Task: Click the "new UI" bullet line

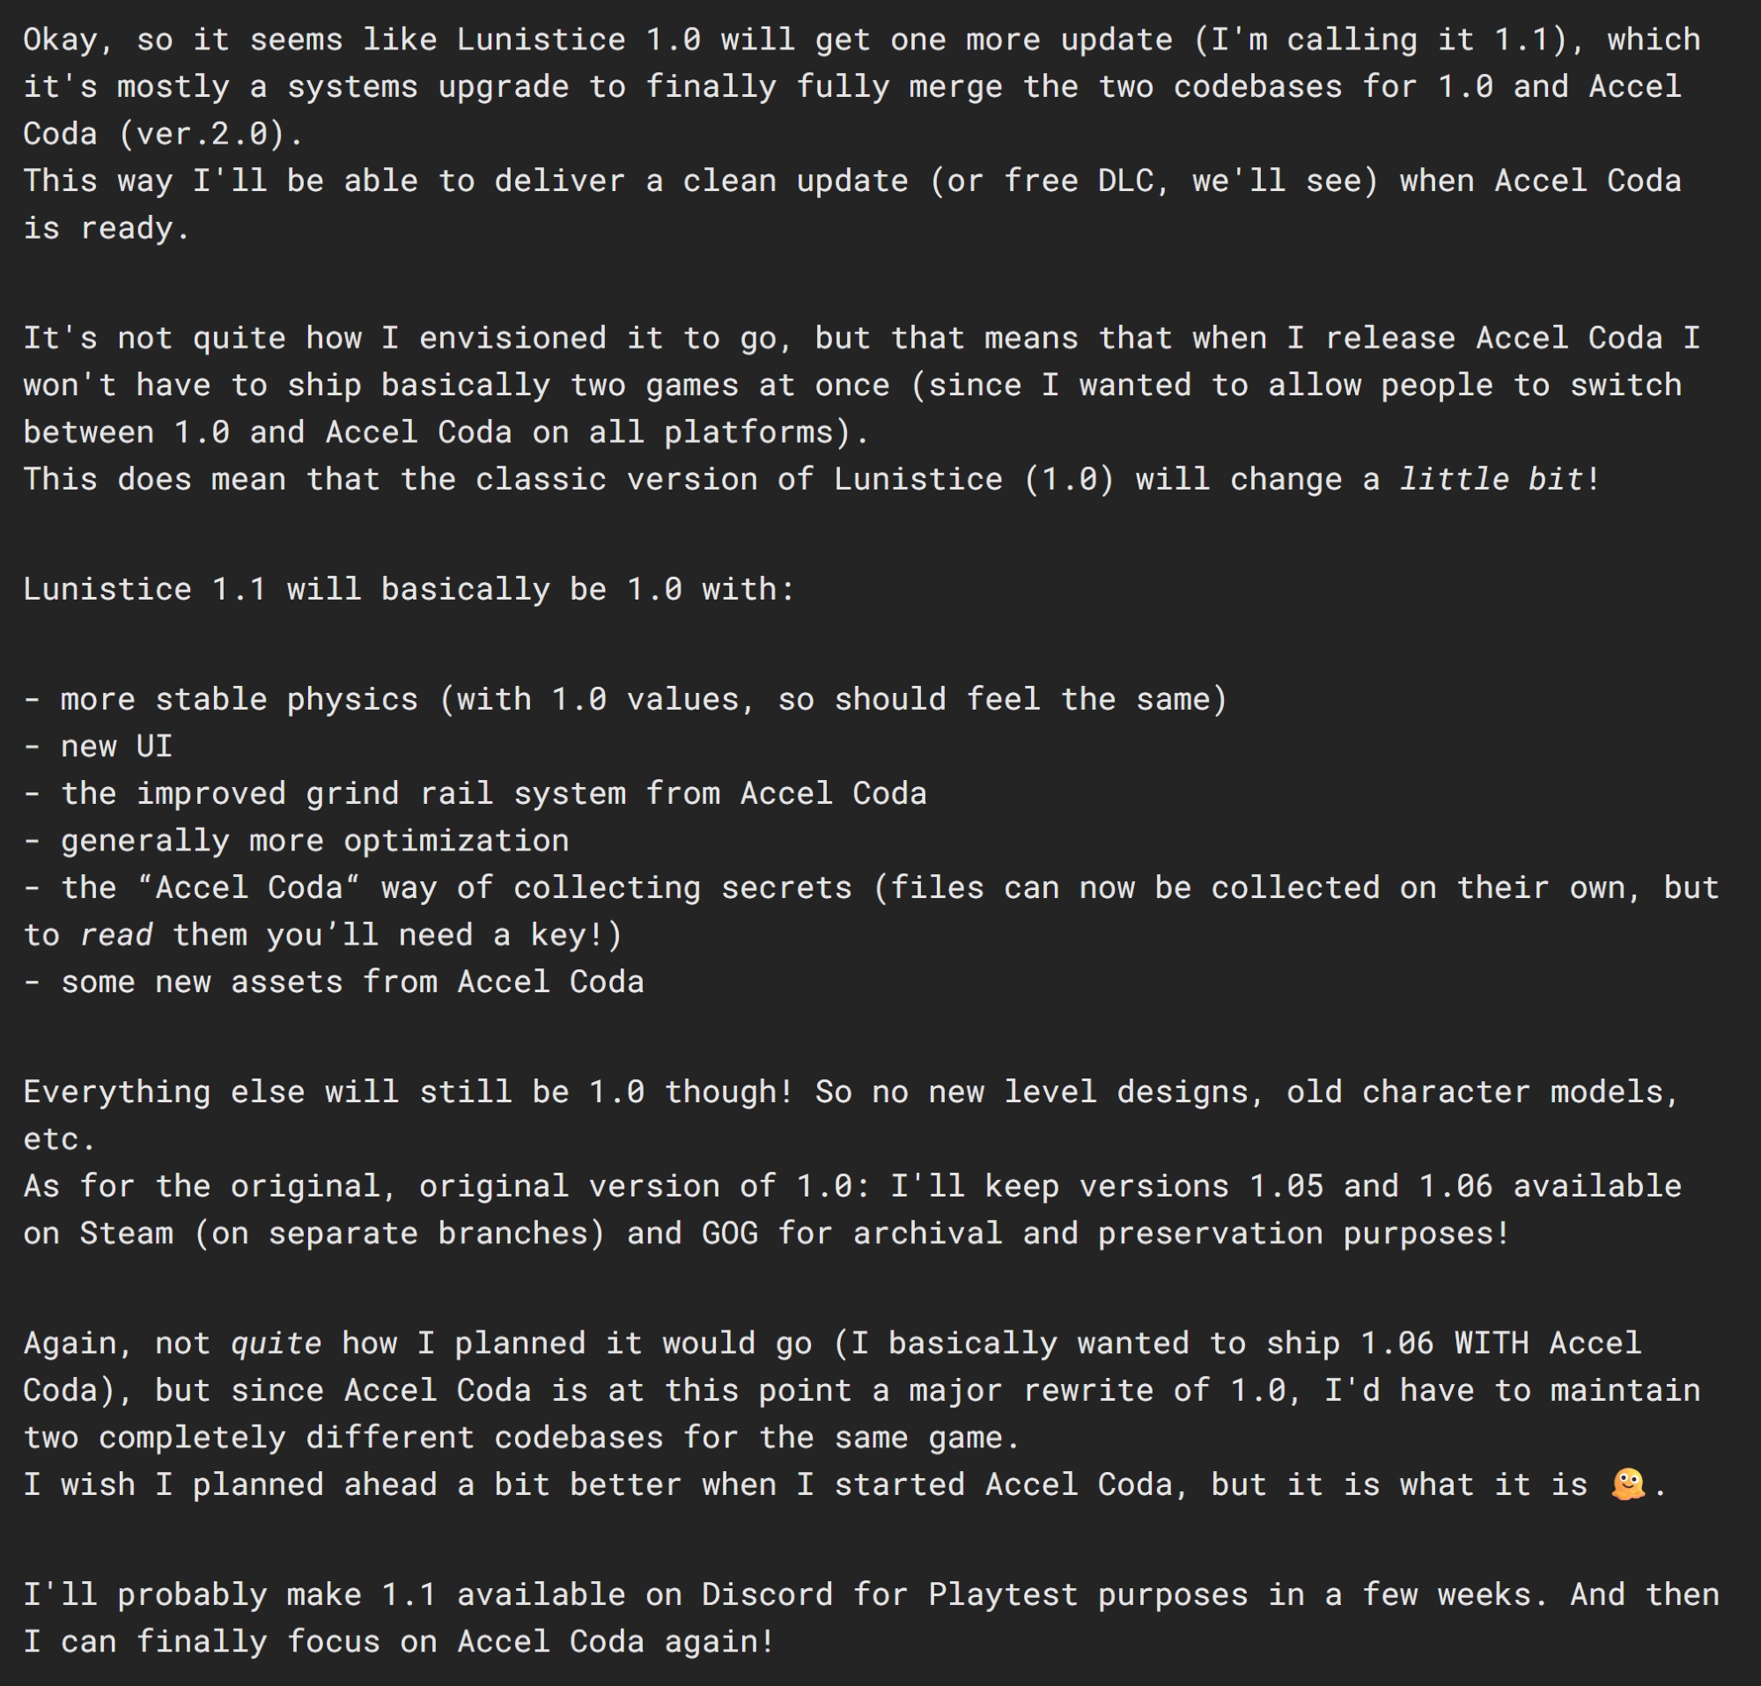Action: coord(116,747)
